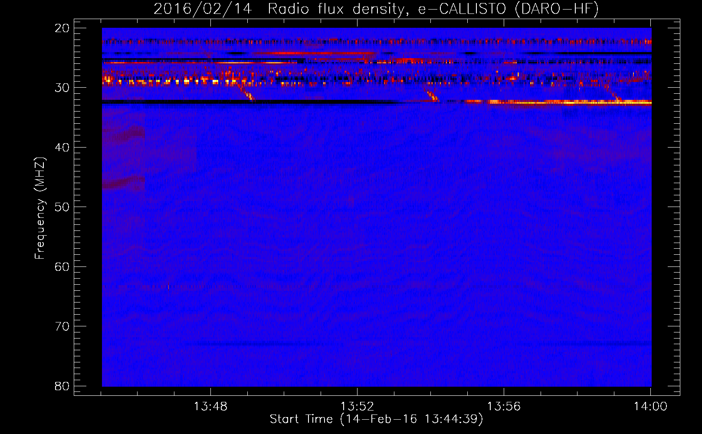The image size is (702, 434).
Task: Click the 60 frequency tick label
Action: 62,266
